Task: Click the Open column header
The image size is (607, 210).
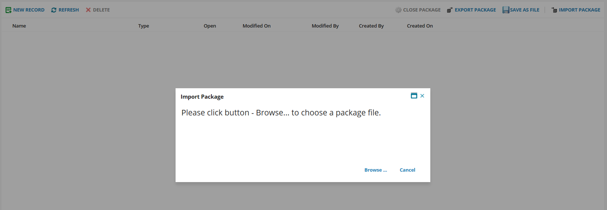Action: pyautogui.click(x=210, y=26)
